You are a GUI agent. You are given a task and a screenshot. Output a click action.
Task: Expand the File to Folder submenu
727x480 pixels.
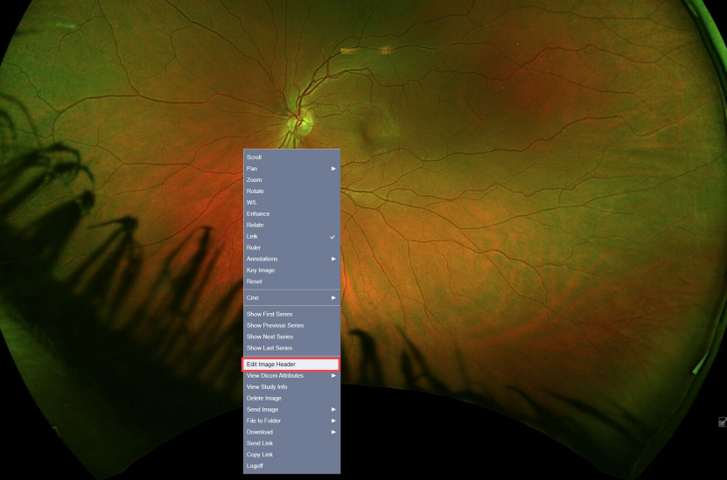(290, 421)
